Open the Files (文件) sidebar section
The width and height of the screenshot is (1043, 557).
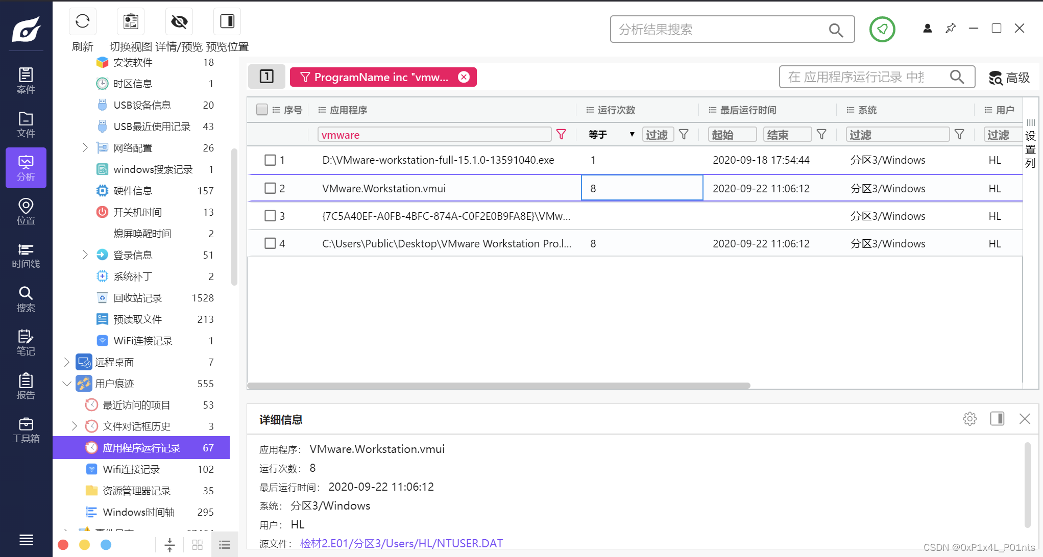click(x=26, y=124)
